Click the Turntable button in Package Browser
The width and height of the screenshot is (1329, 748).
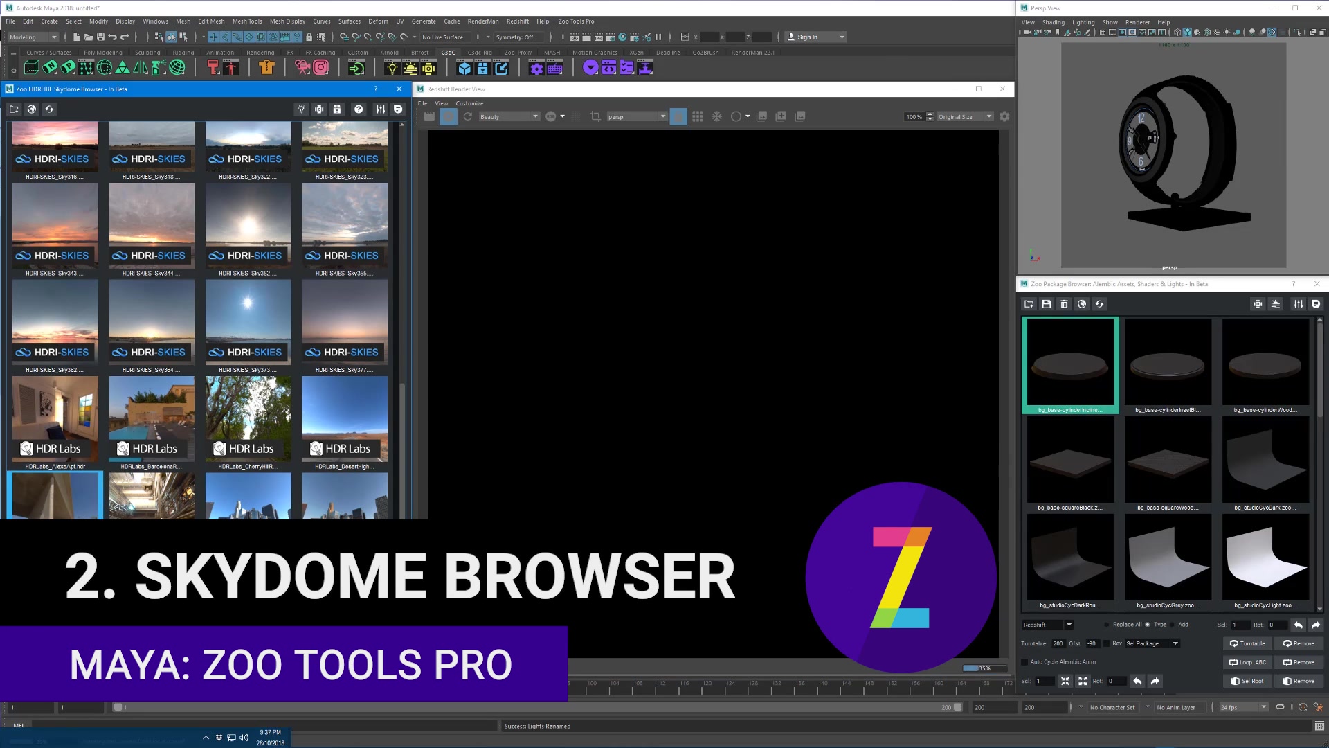tap(1247, 643)
